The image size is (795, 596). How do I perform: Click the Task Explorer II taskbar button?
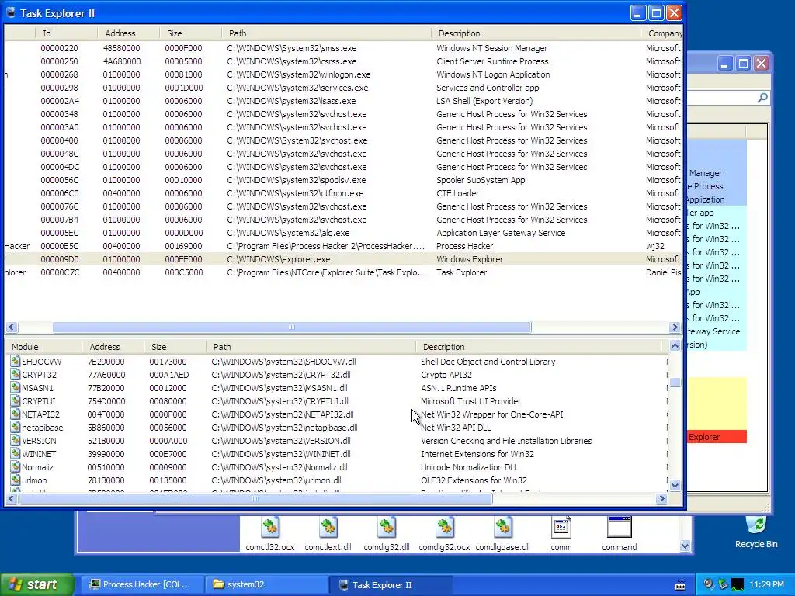391,584
